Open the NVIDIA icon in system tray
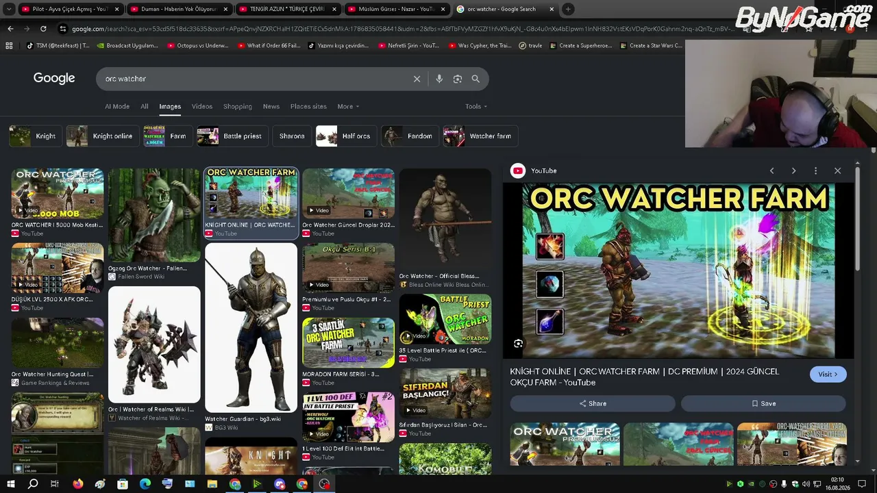Screen dimensions: 877x493 [751, 484]
